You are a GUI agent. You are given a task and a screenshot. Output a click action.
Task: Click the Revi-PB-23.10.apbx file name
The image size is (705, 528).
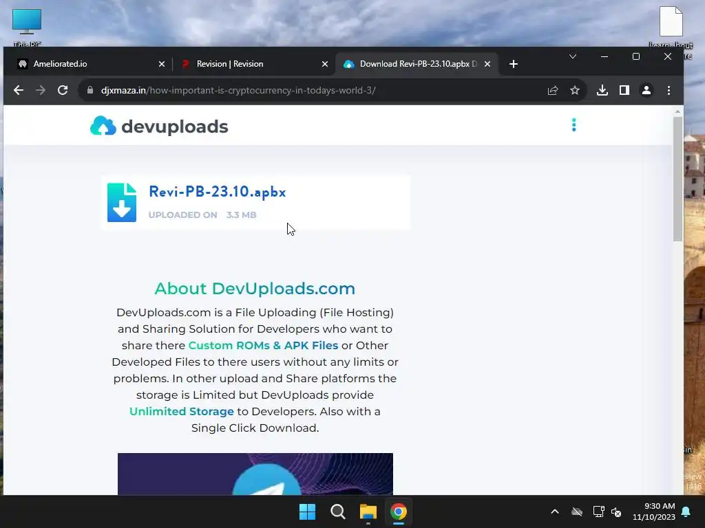pyautogui.click(x=217, y=192)
